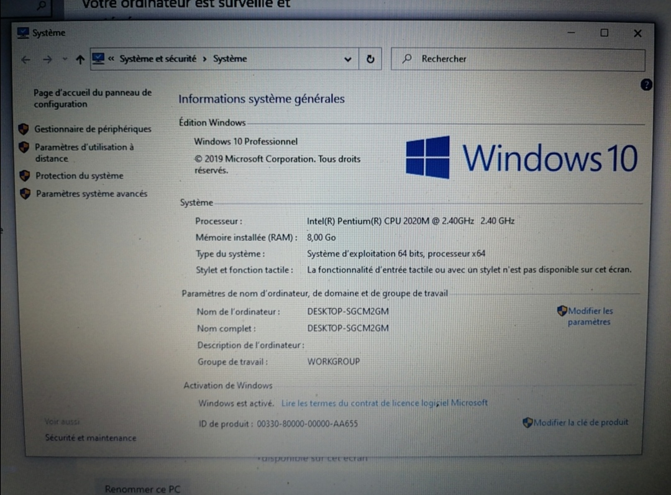Viewport: 671px width, 495px height.
Task: Click 'Windows 10 Professionnel' edition text
Action: tap(245, 142)
